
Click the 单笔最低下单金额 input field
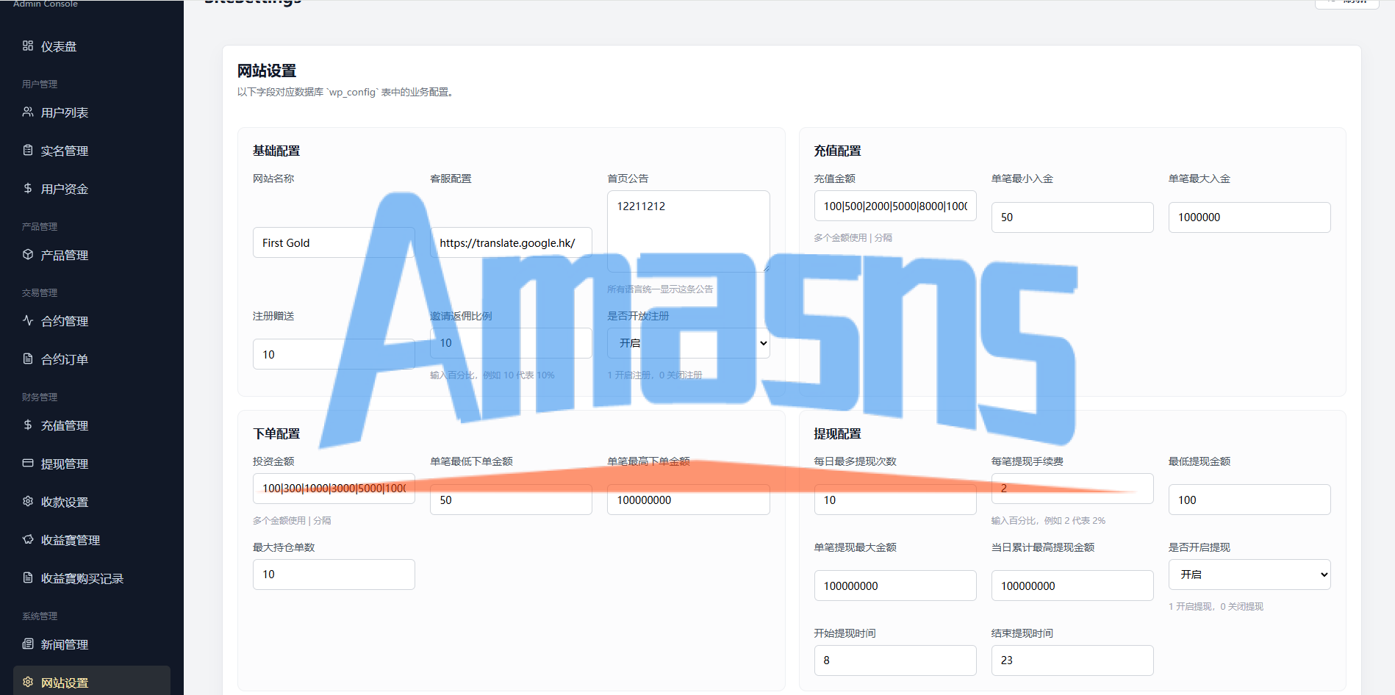[x=511, y=500]
